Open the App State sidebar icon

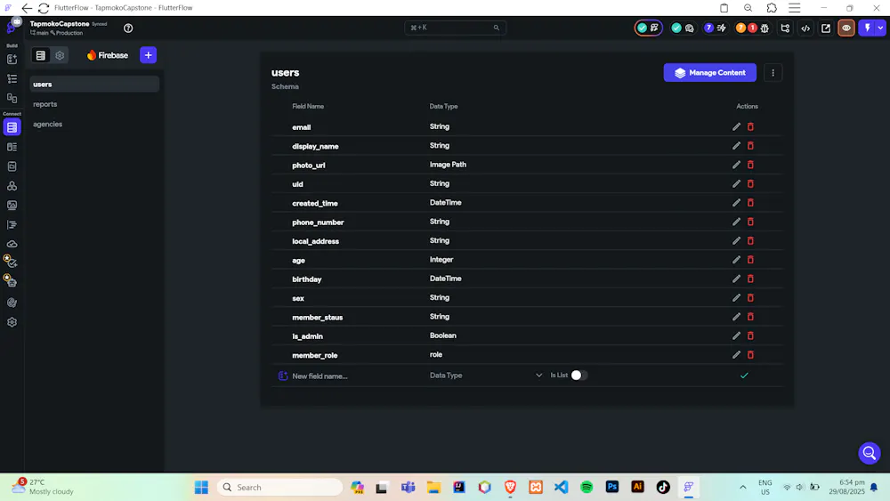click(12, 166)
